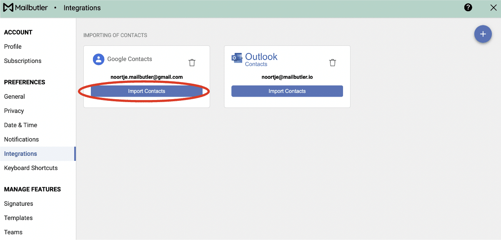Import contacts from Google Contacts
501x240 pixels.
pos(147,91)
